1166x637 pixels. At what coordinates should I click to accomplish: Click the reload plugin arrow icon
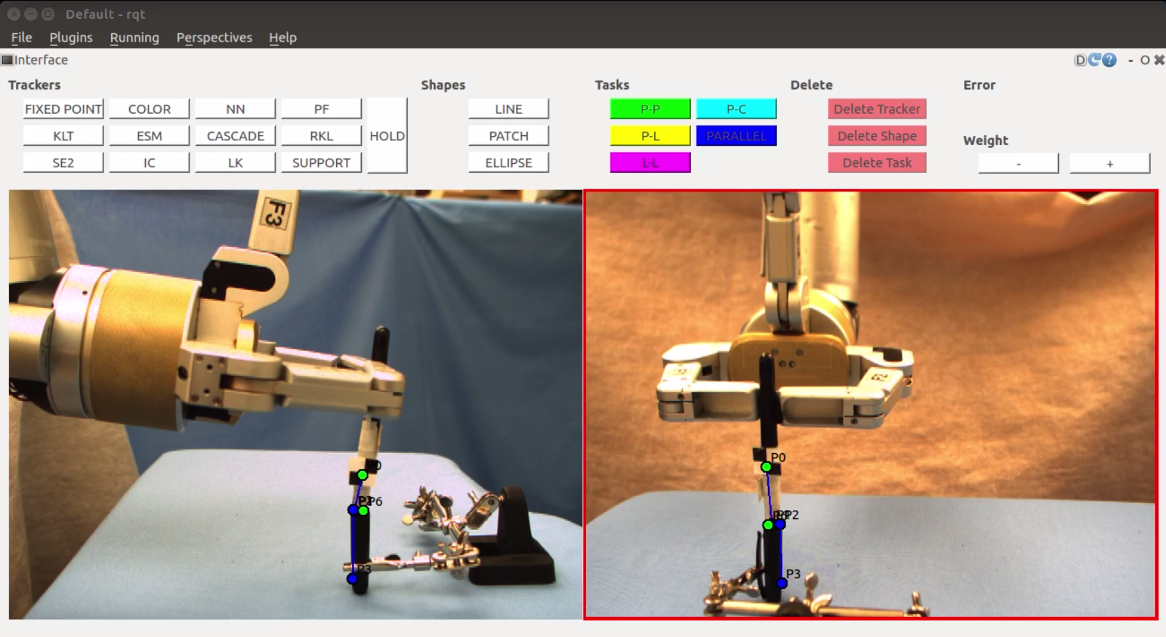point(1095,60)
